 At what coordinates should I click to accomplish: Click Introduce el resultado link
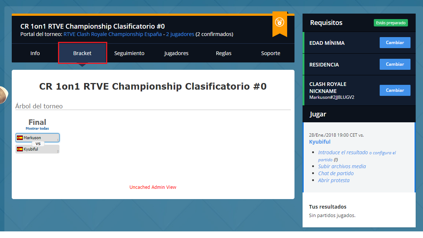343,152
